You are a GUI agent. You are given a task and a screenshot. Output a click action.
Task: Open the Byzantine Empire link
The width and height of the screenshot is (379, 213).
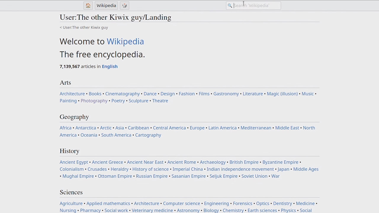click(280, 162)
